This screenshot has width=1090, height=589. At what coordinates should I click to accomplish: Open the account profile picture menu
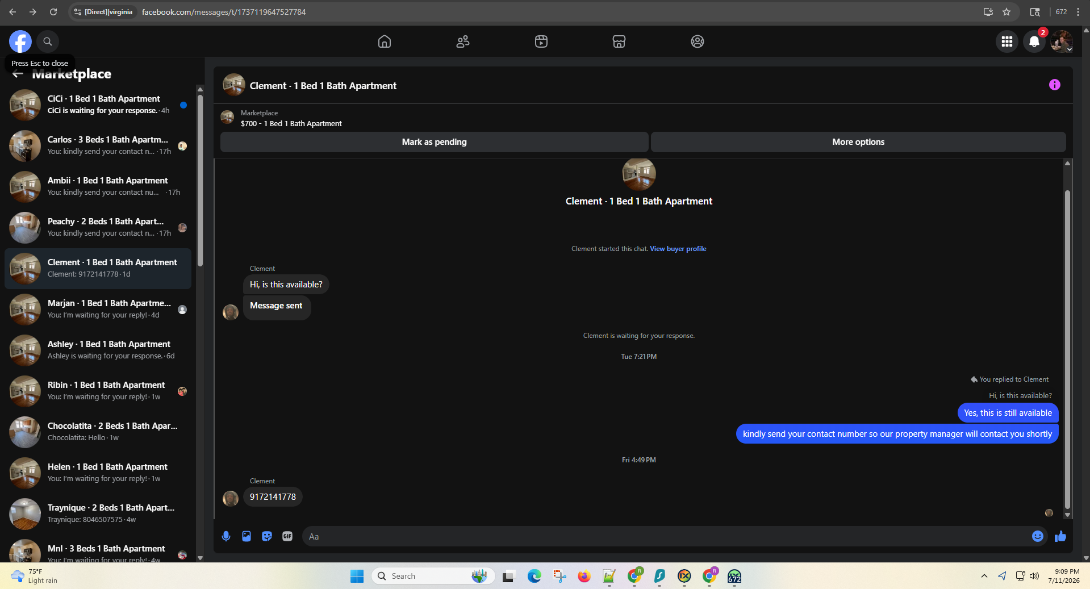tap(1062, 41)
